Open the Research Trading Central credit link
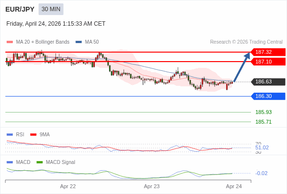The image size is (287, 194). pyautogui.click(x=246, y=42)
